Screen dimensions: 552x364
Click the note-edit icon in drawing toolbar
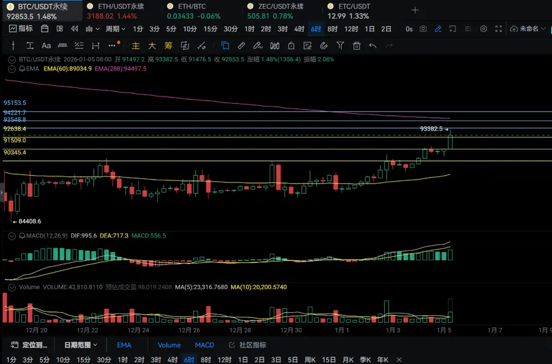click(308, 45)
